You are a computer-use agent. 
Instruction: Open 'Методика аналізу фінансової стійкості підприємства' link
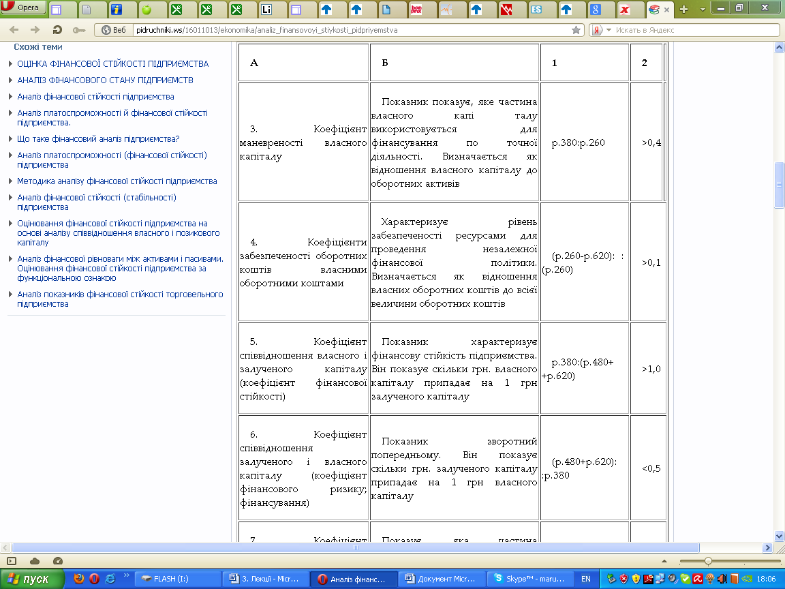(117, 181)
